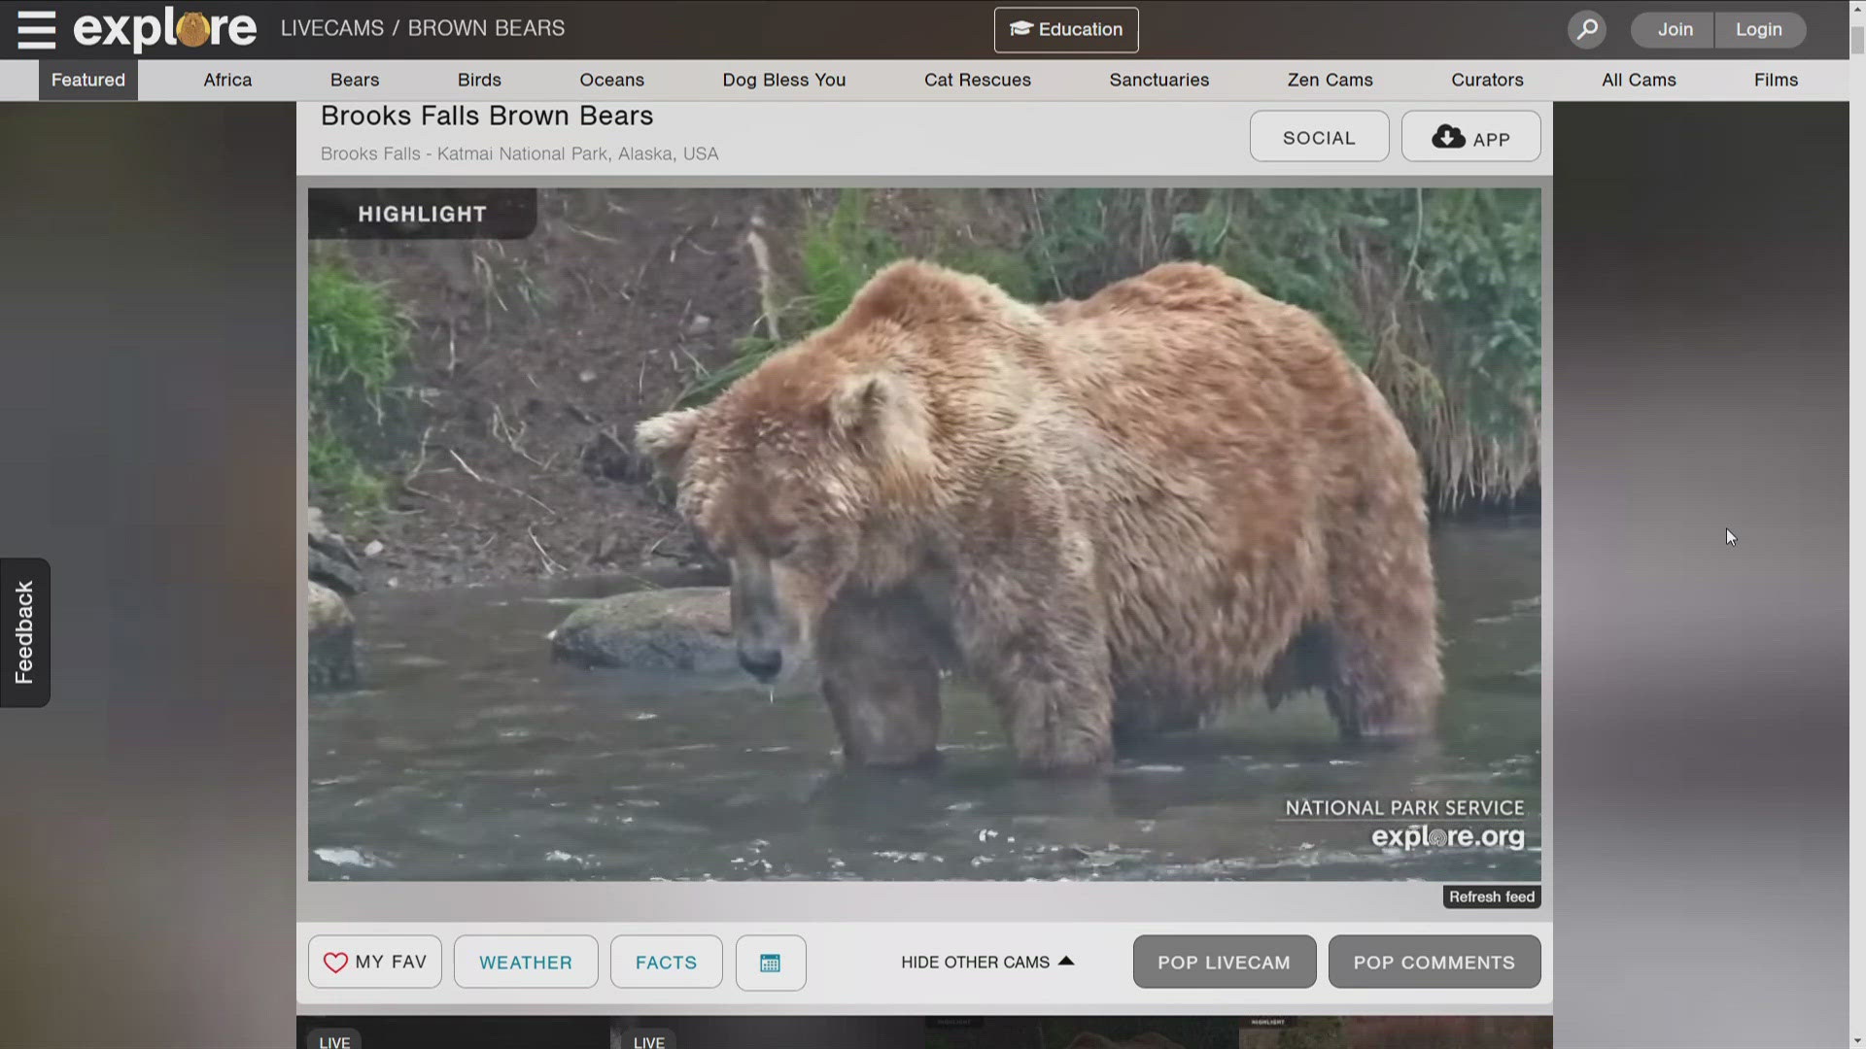
Task: Select the Zen Cams tab
Action: pyautogui.click(x=1330, y=81)
